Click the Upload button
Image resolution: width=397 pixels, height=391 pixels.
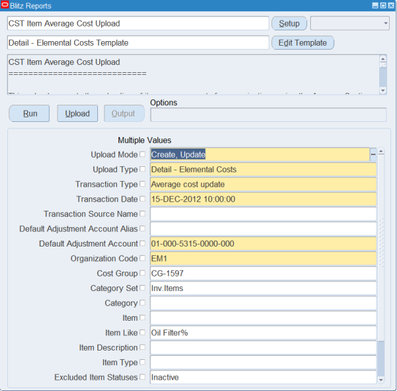(77, 113)
